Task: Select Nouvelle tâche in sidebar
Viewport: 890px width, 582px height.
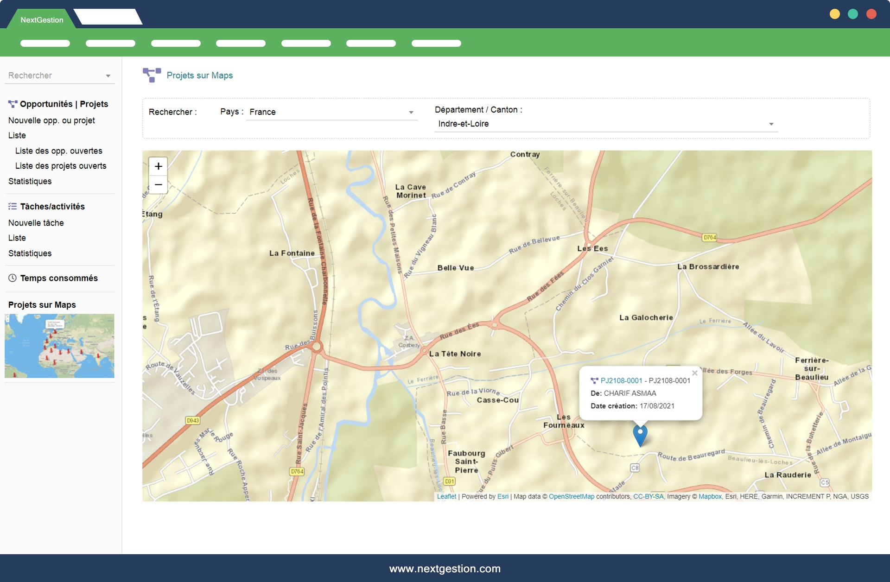Action: coord(36,223)
